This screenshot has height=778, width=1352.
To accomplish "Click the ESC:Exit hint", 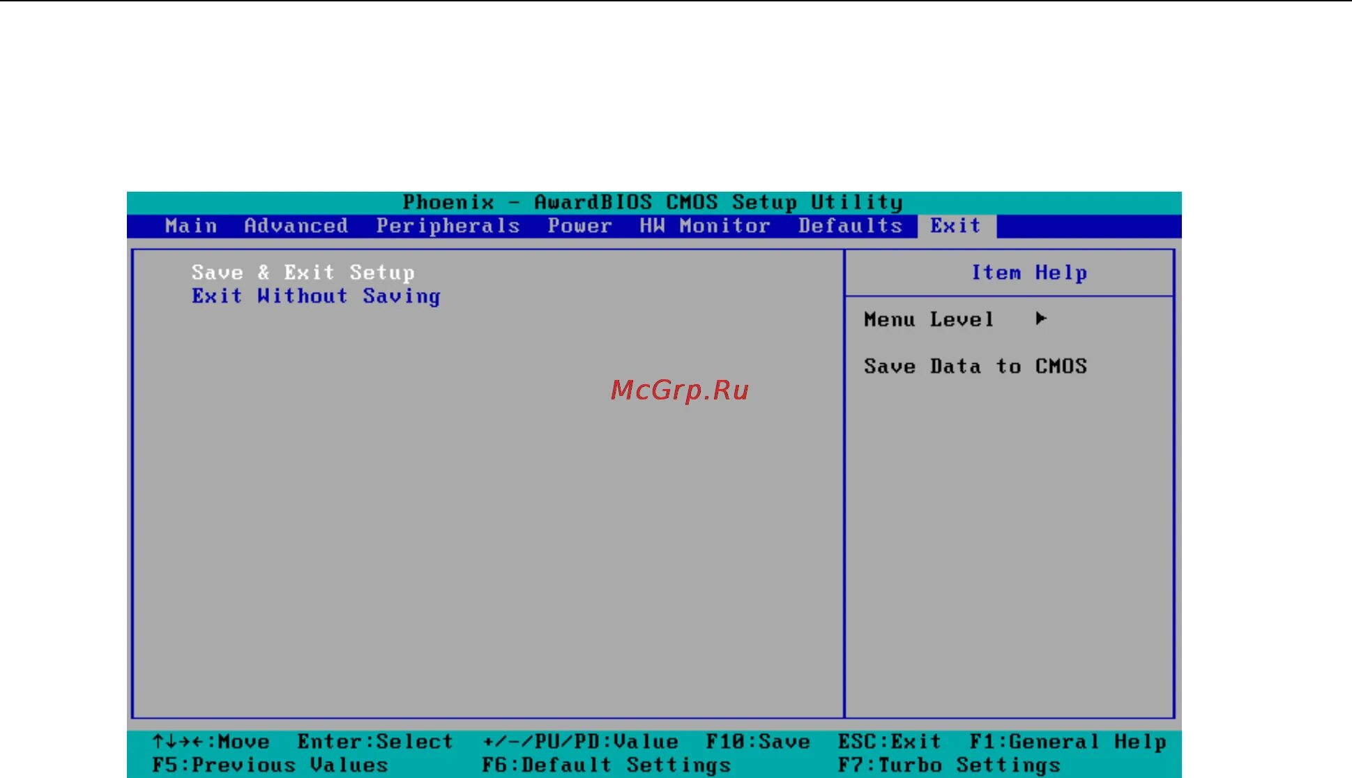I will [x=889, y=742].
